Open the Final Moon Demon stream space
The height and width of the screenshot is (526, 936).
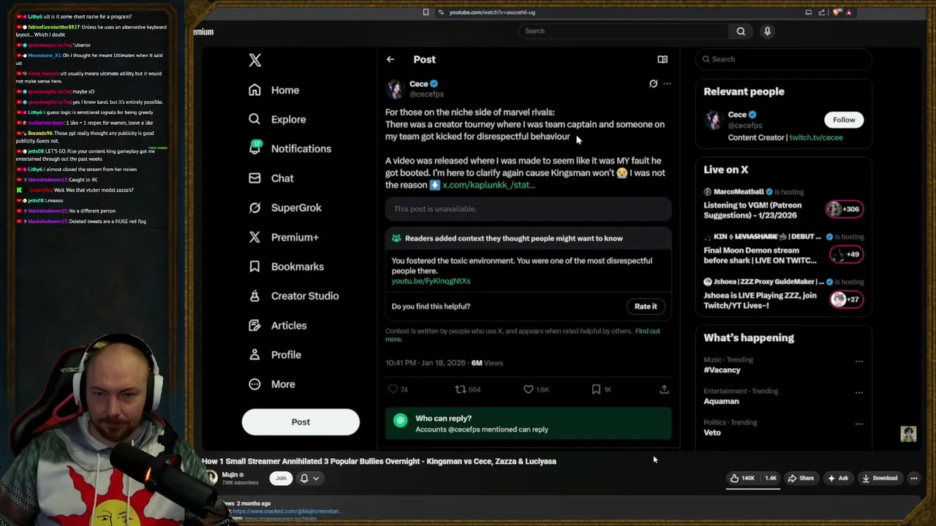click(760, 255)
